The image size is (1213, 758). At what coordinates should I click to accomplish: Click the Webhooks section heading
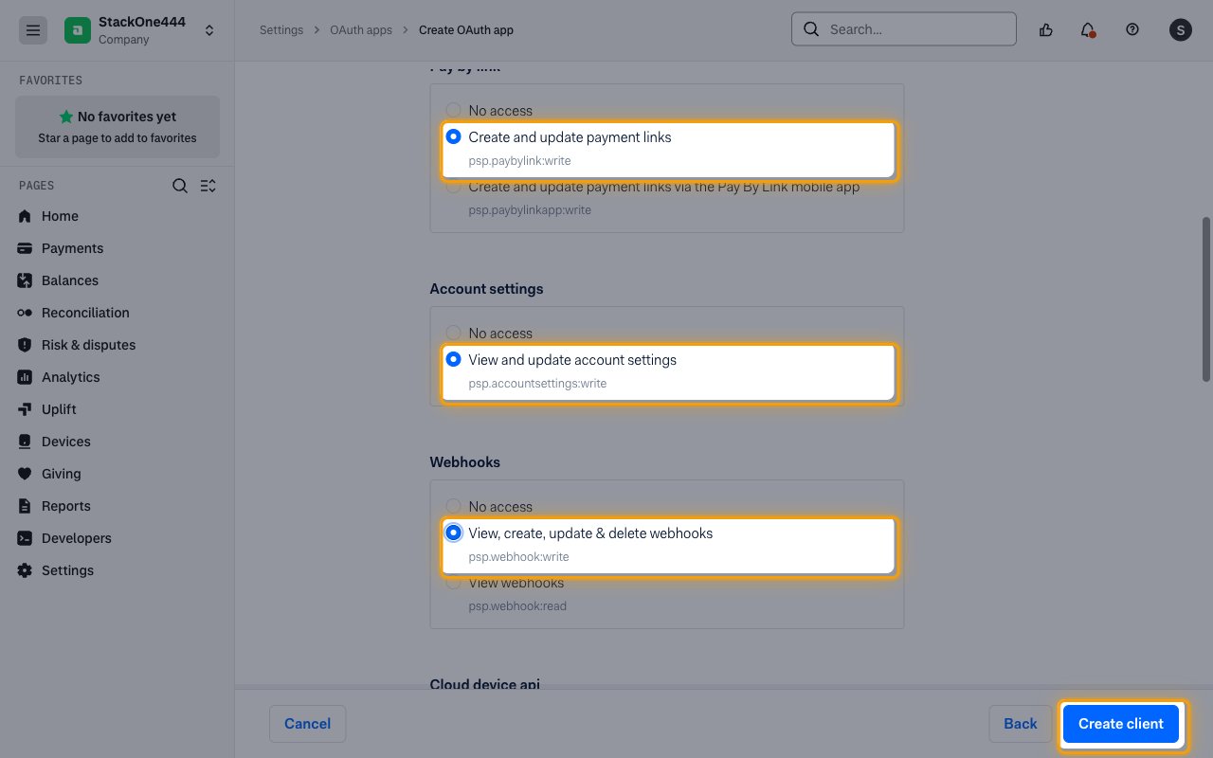point(464,462)
